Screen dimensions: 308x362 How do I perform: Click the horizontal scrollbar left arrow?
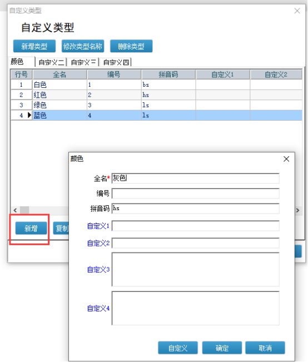pos(15,210)
